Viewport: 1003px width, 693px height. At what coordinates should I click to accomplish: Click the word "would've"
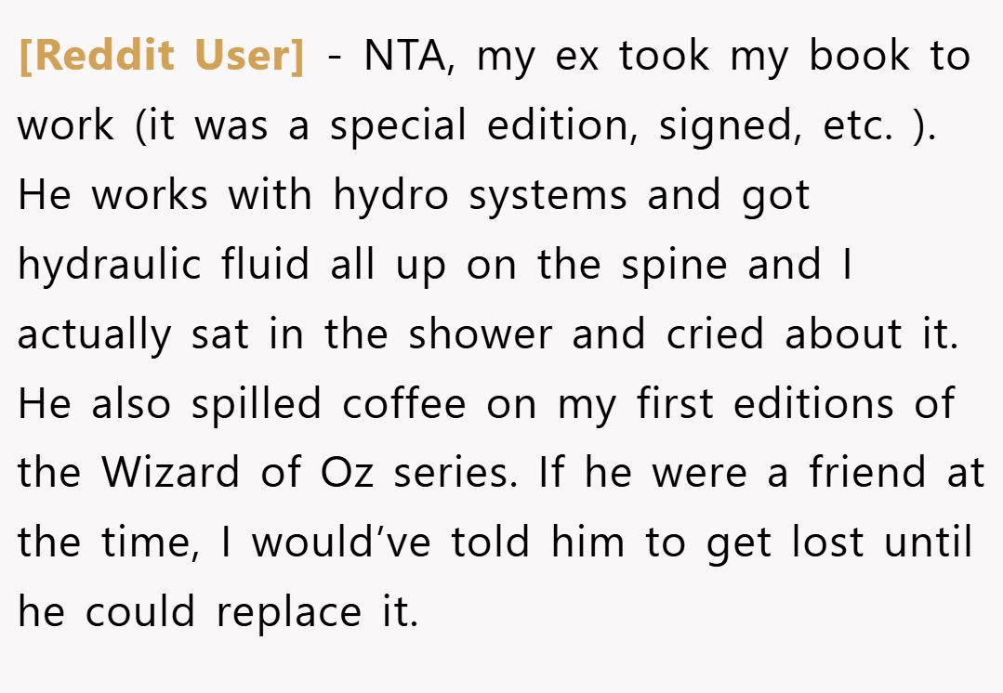[x=341, y=543]
